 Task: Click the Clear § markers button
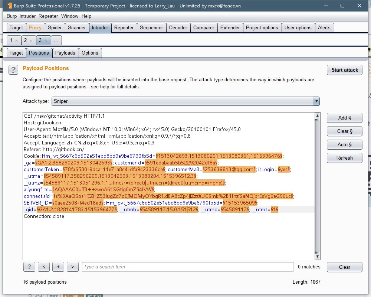tap(344, 131)
